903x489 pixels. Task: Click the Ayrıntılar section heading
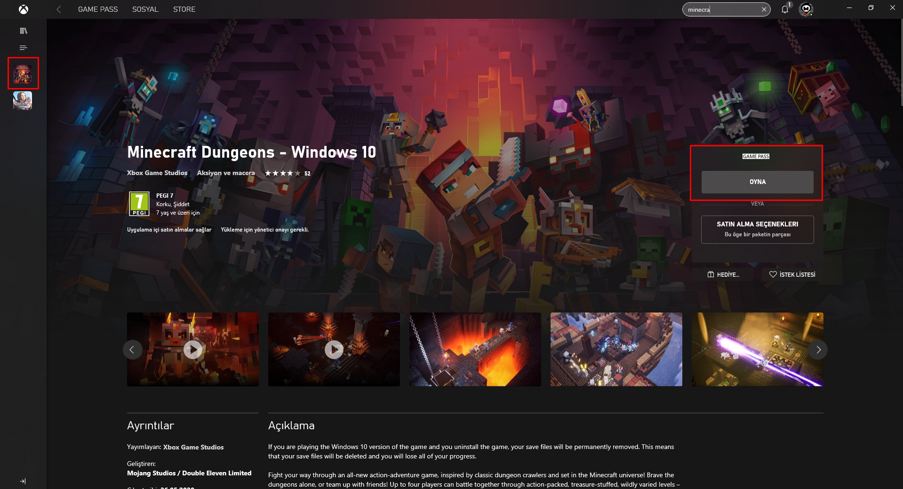coord(151,425)
